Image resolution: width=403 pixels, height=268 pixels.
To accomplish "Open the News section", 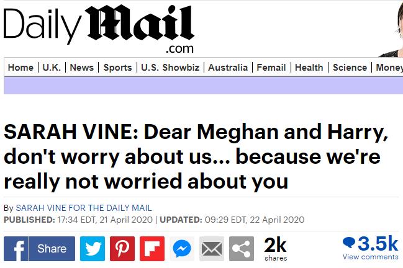I will pyautogui.click(x=81, y=68).
